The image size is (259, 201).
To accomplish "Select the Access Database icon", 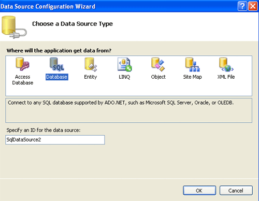I will click(x=22, y=64).
